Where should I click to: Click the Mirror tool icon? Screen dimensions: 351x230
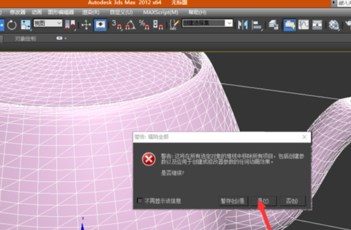(243, 25)
